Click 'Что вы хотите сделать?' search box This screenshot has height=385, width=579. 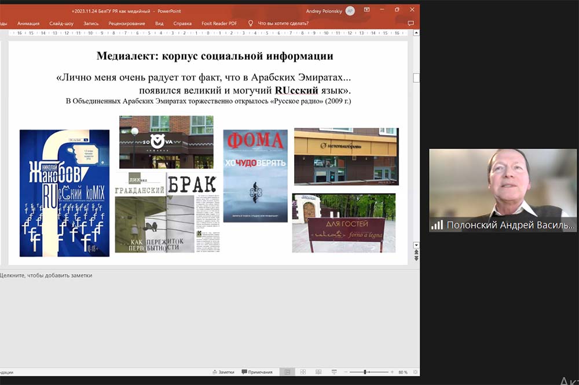tap(283, 23)
